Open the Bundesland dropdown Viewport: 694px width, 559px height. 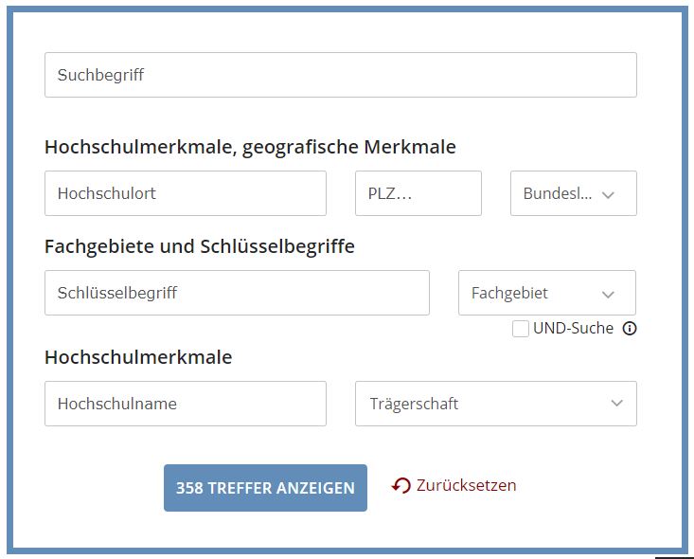pos(574,193)
